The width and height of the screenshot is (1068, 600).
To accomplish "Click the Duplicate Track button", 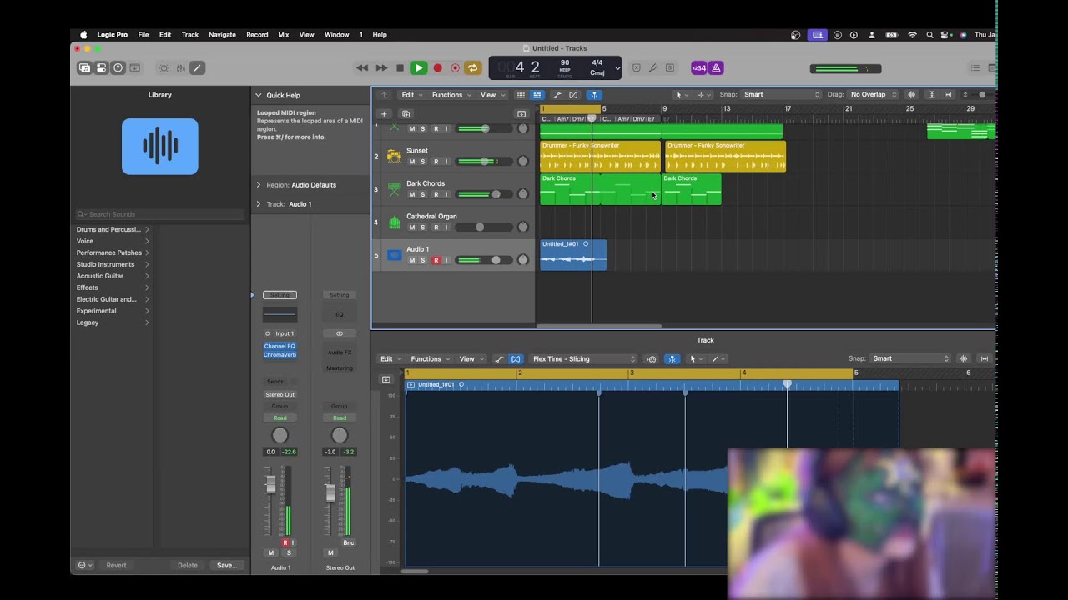I will (x=406, y=114).
